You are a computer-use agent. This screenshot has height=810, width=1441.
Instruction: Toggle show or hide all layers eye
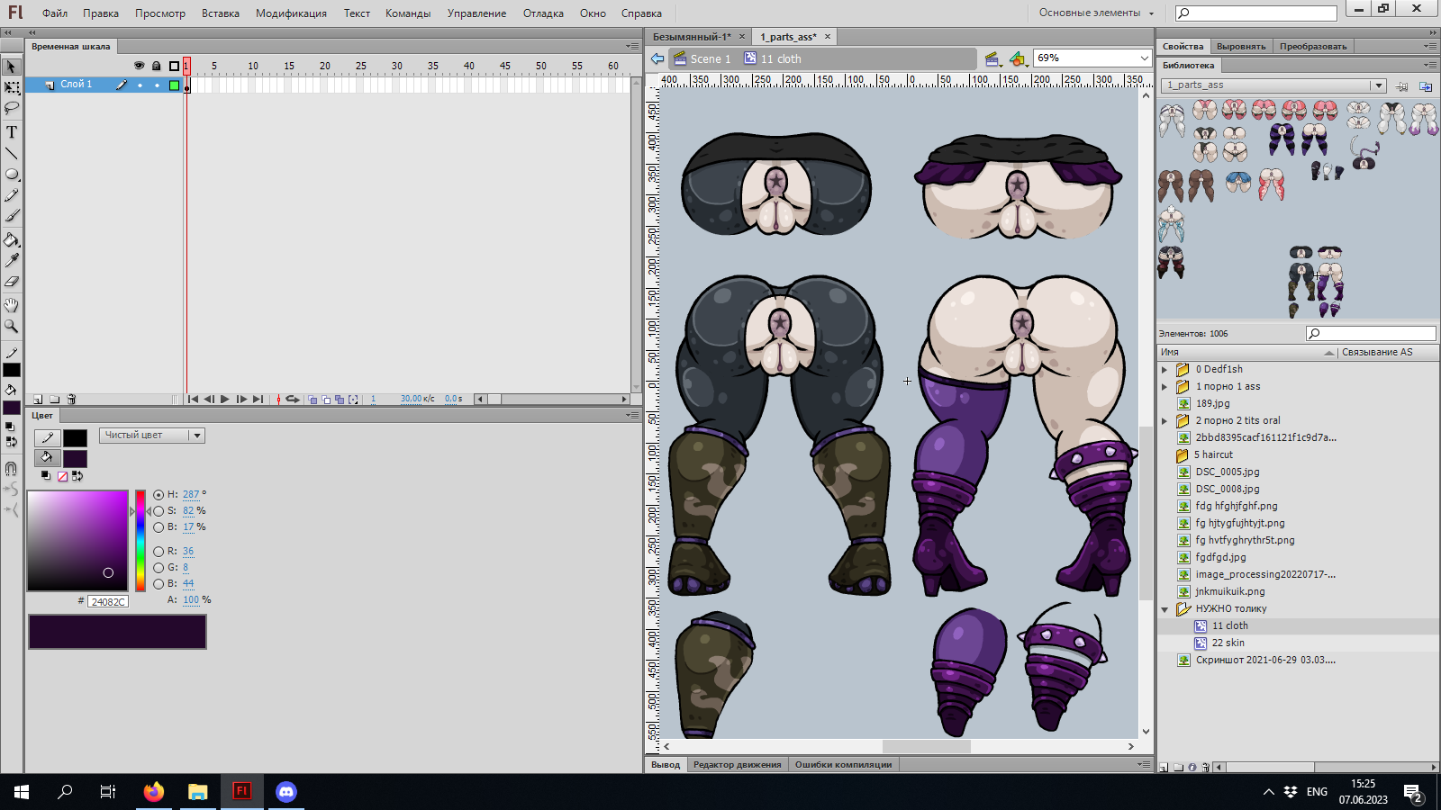point(139,66)
